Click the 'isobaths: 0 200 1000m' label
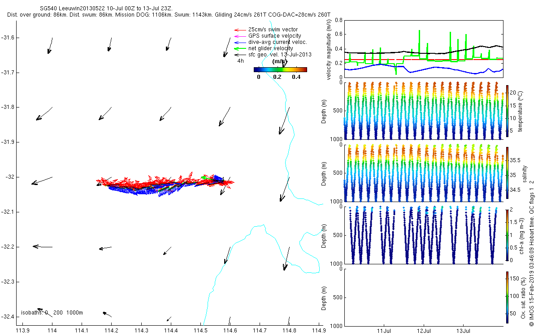The image size is (538, 336). coord(52,313)
